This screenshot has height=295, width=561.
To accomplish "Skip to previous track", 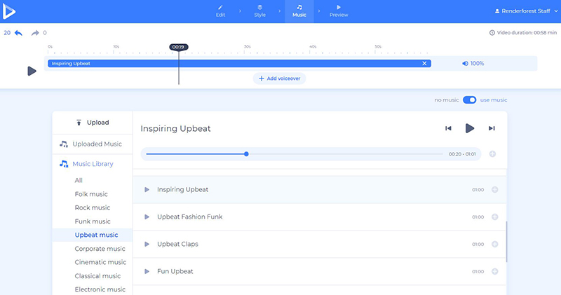I will point(448,128).
